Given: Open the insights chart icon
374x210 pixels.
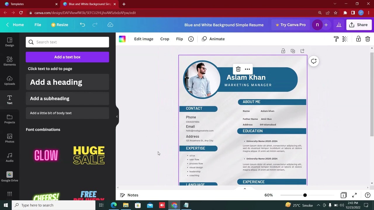Looking at the screenshot, I should point(339,25).
